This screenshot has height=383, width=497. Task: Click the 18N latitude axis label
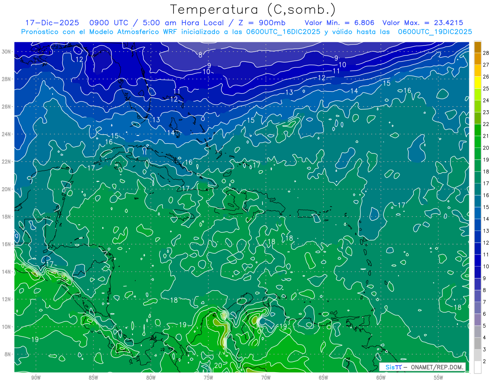pyautogui.click(x=7, y=216)
